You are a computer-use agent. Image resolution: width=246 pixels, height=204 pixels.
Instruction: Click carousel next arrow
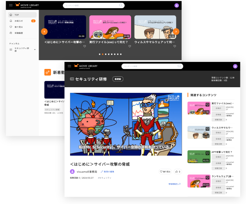pos(176,32)
